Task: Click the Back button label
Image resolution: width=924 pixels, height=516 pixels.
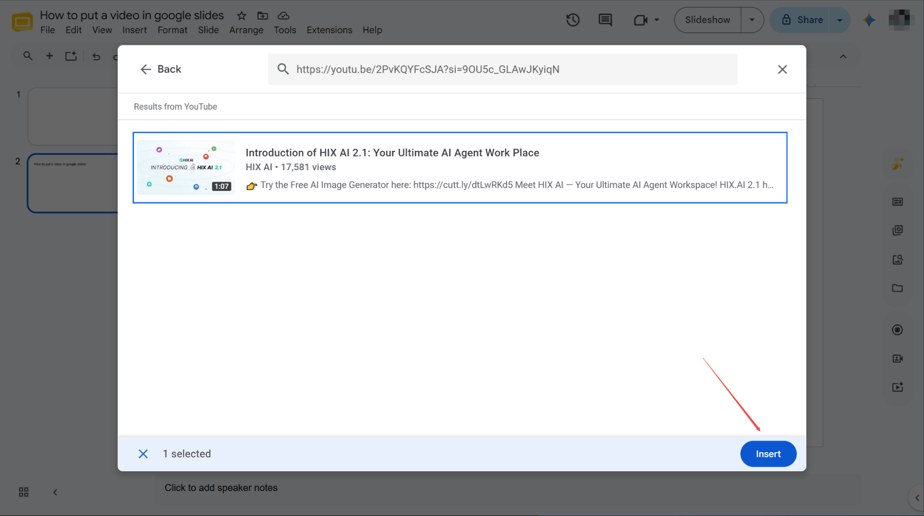Action: click(x=169, y=69)
